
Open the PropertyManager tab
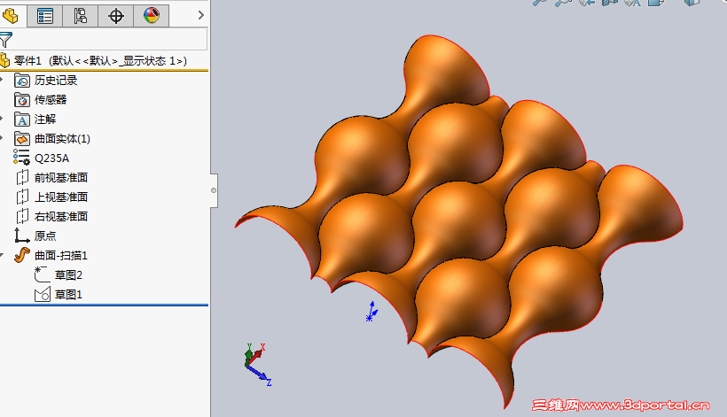45,16
